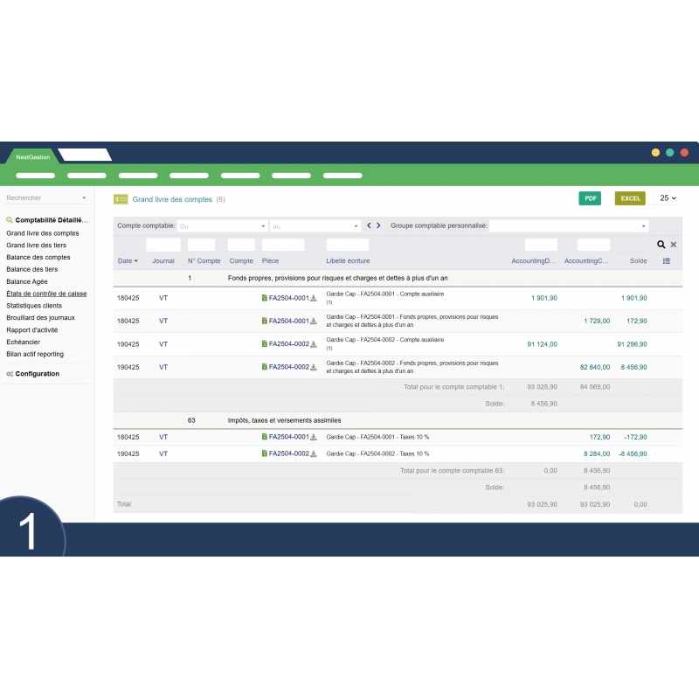
Task: Click the magnifier icon beside Comptabilité Détaillée
Action: (8, 219)
